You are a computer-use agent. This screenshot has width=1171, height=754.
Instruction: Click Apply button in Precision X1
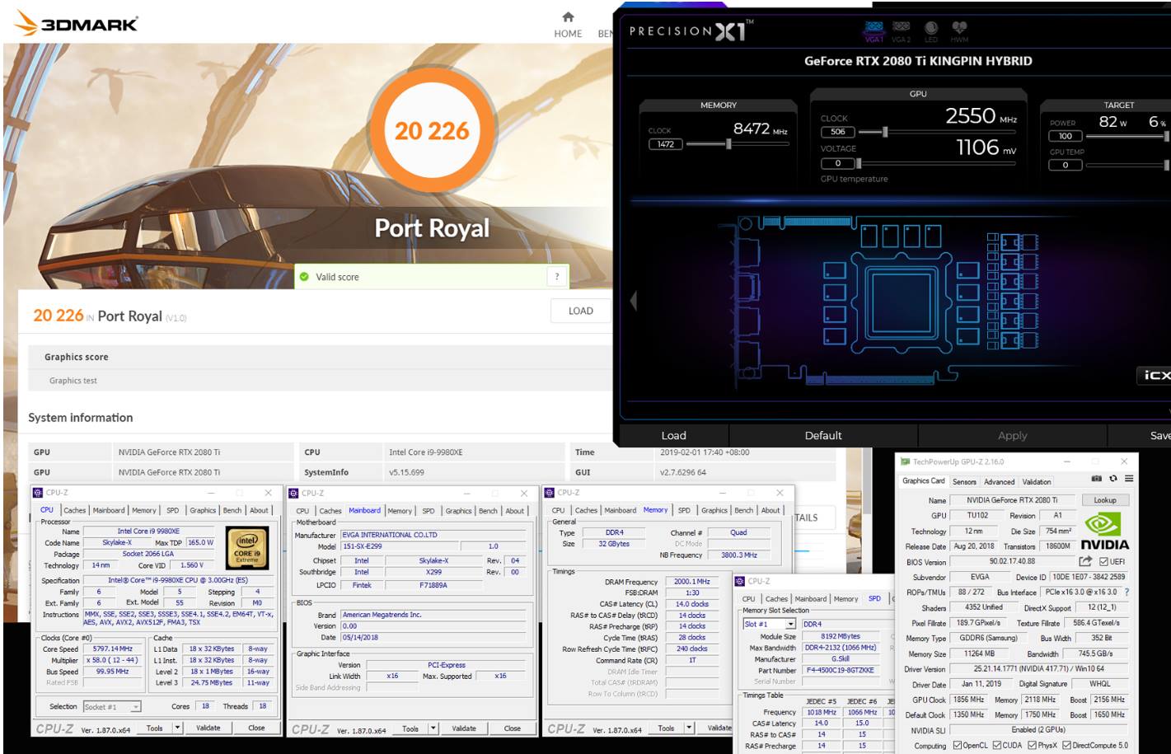coord(1013,435)
